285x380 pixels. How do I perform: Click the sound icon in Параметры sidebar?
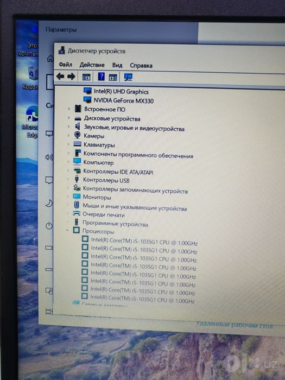pos(49,157)
